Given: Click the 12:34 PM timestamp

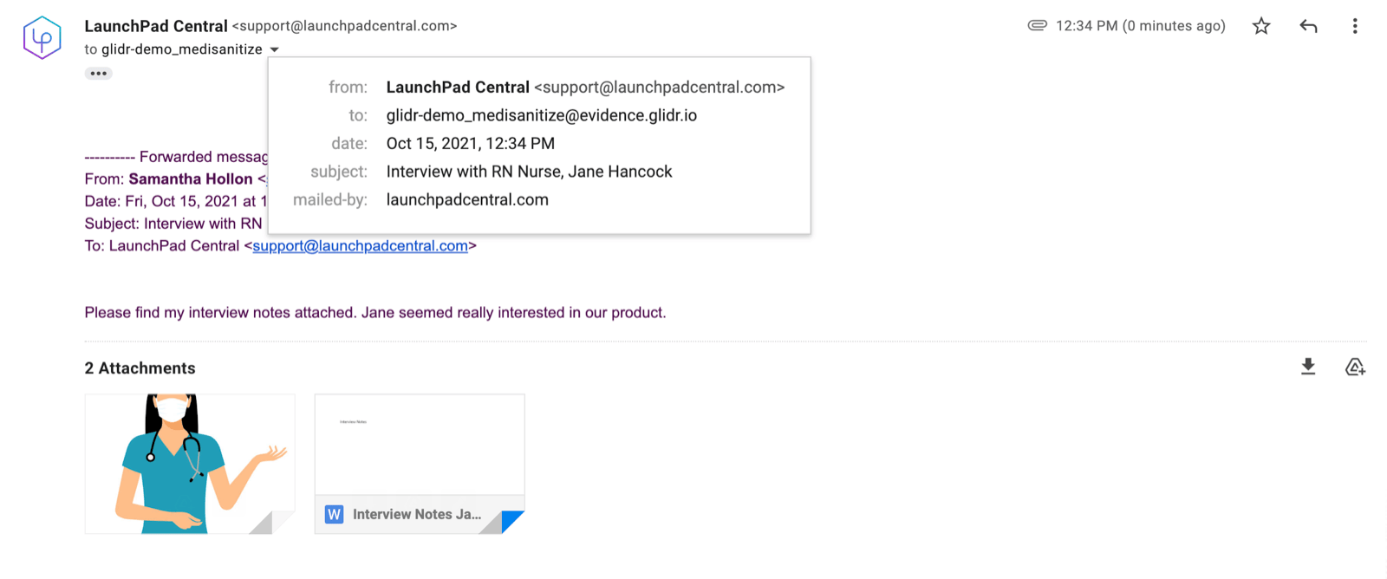Looking at the screenshot, I should (x=1140, y=26).
